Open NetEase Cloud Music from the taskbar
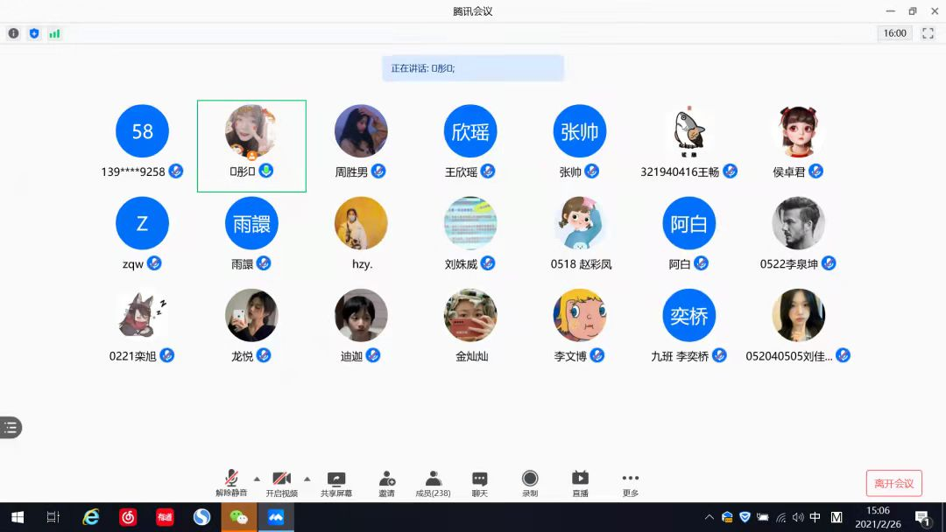This screenshot has width=946, height=532. 128,517
